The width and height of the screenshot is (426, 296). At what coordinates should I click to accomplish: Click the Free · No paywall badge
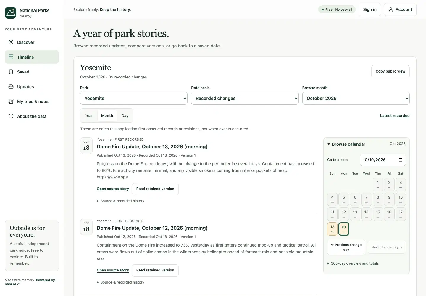(337, 9)
